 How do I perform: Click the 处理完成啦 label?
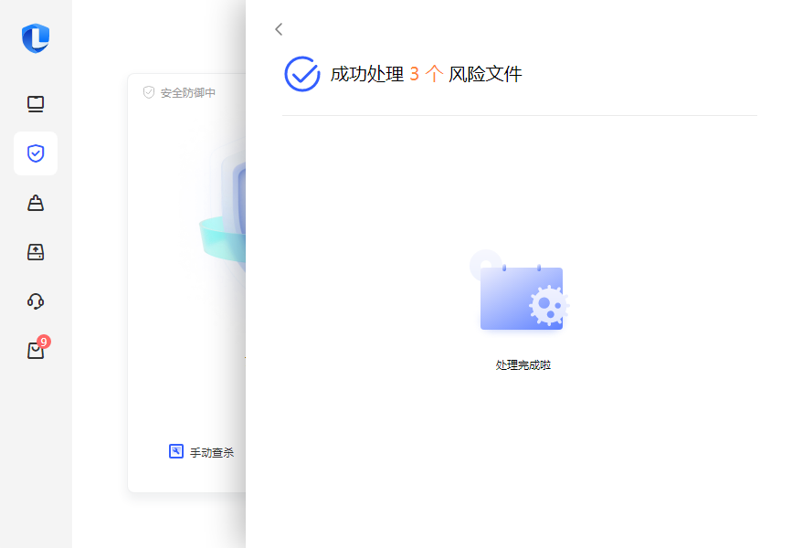tap(523, 365)
